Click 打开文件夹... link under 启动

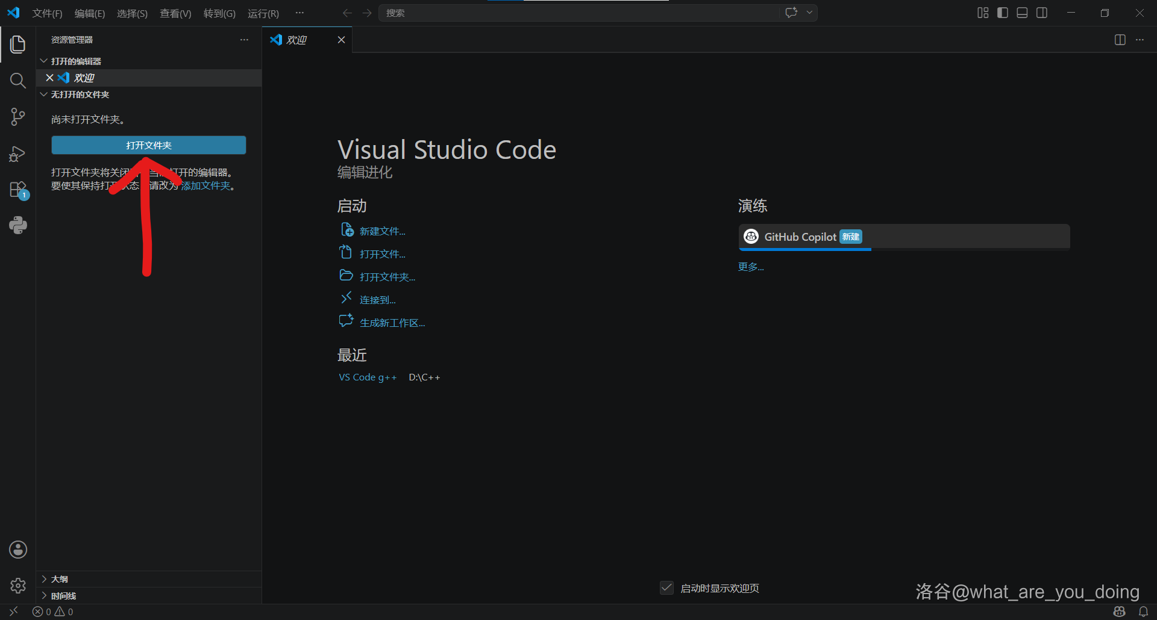pyautogui.click(x=387, y=277)
